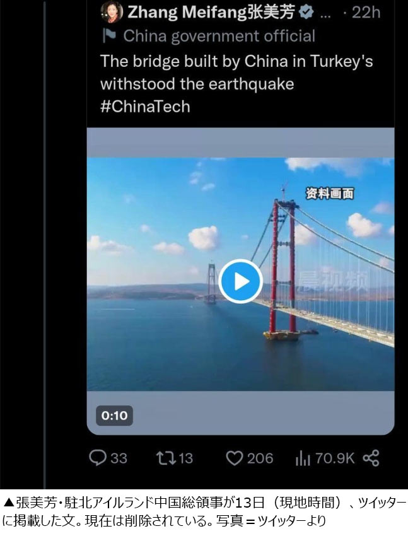Click Zhang Meifang's profile avatar
Viewport: 408px width, 536px height.
coord(111,12)
